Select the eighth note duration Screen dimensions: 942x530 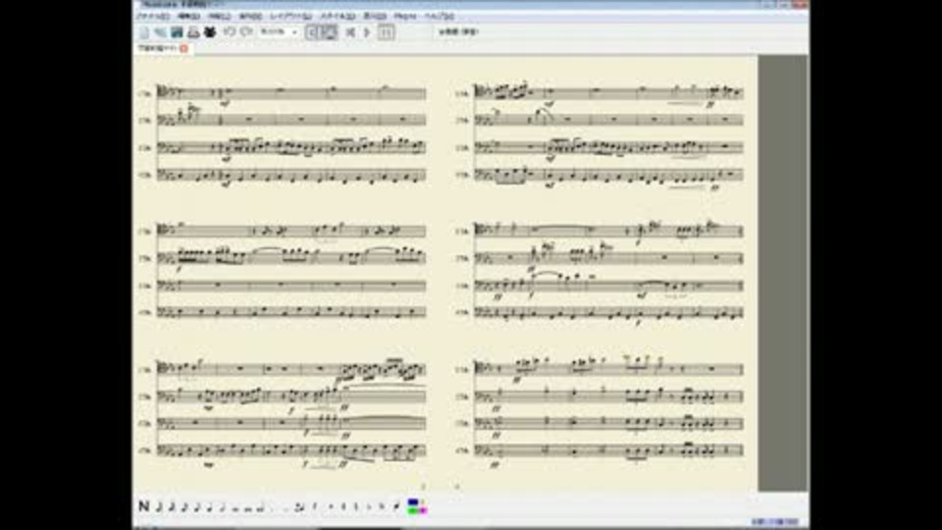click(x=196, y=507)
